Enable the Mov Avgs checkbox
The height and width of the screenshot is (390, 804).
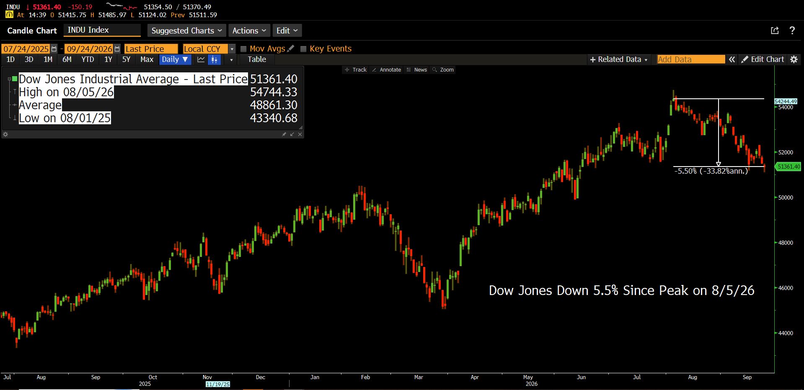243,49
